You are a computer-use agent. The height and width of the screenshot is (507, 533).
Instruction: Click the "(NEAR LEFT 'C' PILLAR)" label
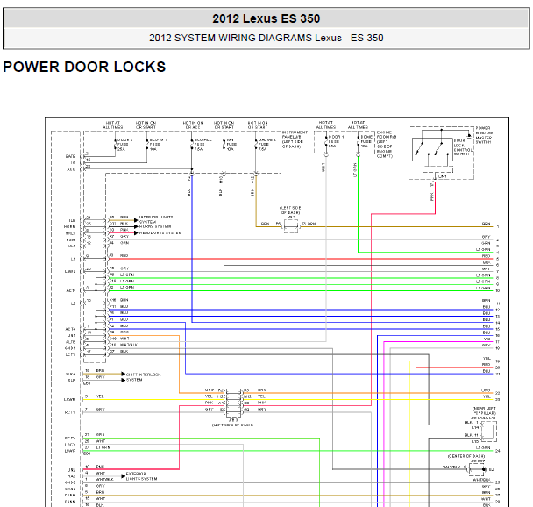[484, 411]
